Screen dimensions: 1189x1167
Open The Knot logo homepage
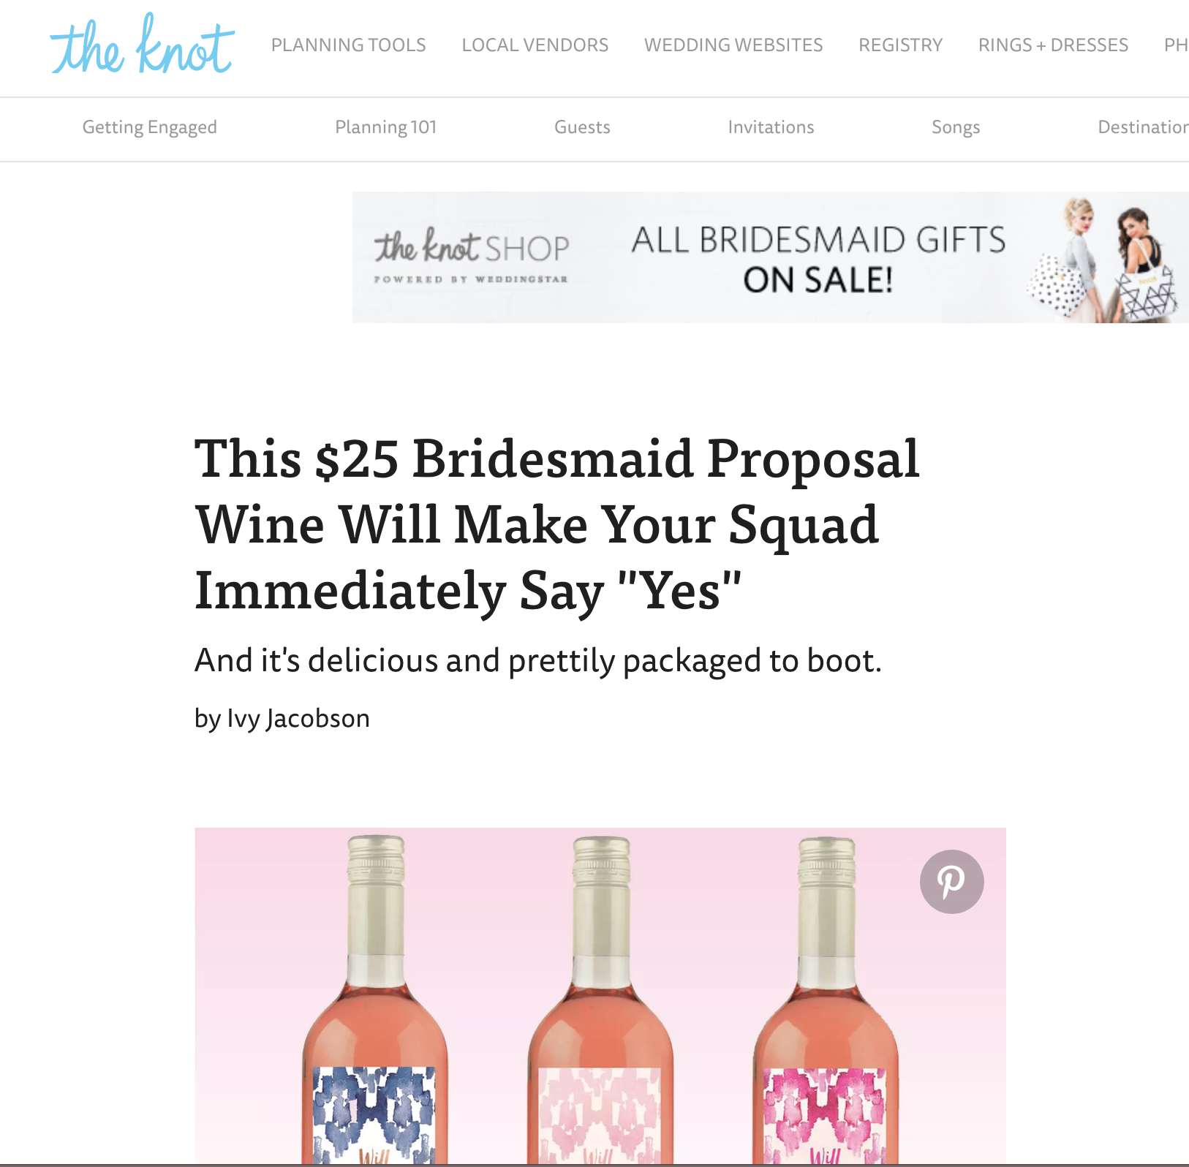pyautogui.click(x=143, y=45)
